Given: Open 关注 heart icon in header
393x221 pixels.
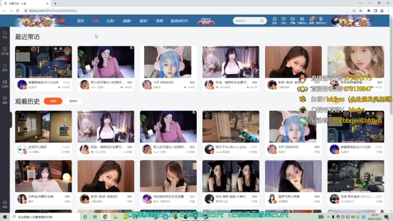Looking at the screenshot, I should click(283, 21).
